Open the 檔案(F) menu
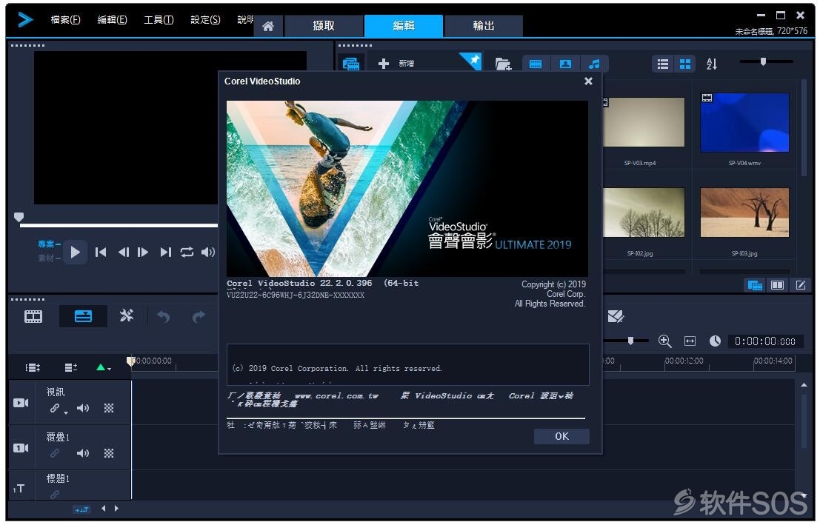This screenshot has width=820, height=525. point(65,20)
